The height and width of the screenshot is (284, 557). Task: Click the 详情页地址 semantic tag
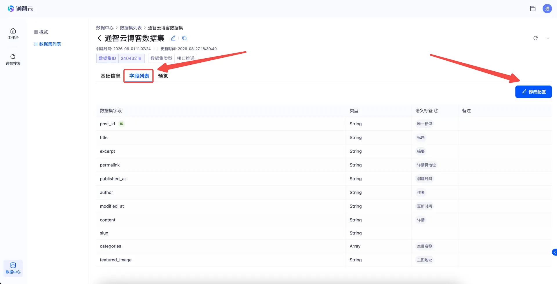pos(426,165)
